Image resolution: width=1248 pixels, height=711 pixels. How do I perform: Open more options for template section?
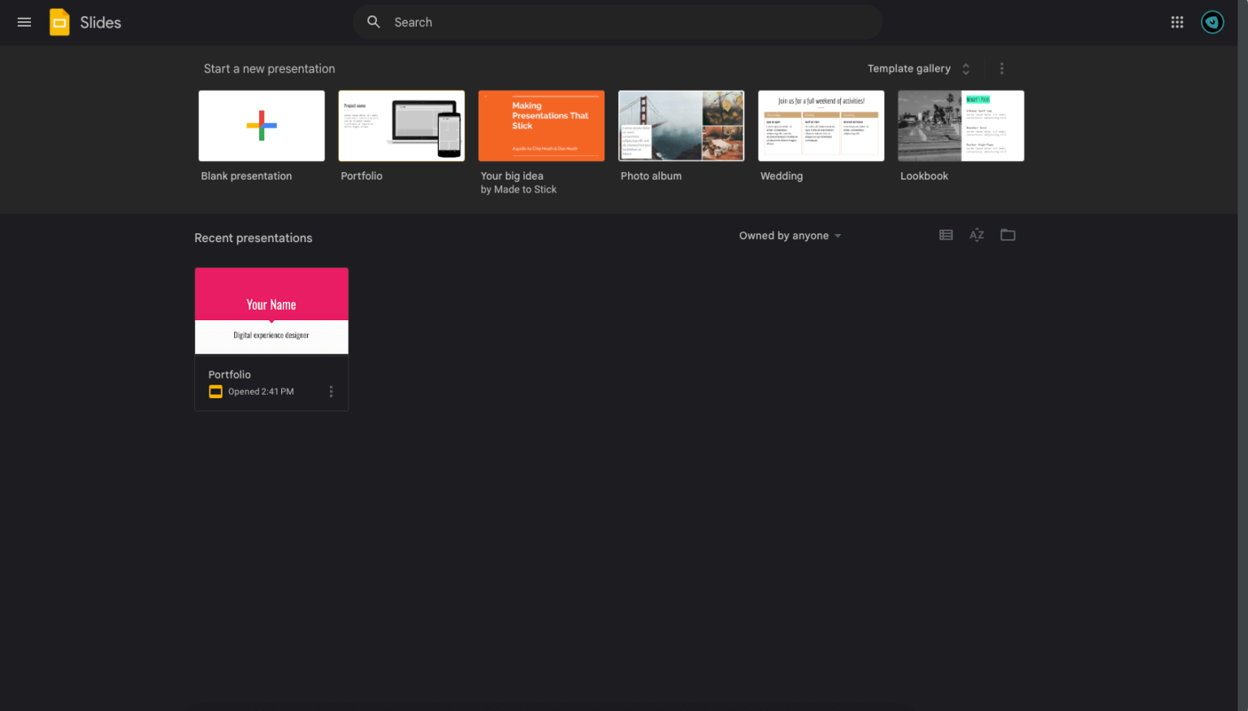coord(1001,69)
